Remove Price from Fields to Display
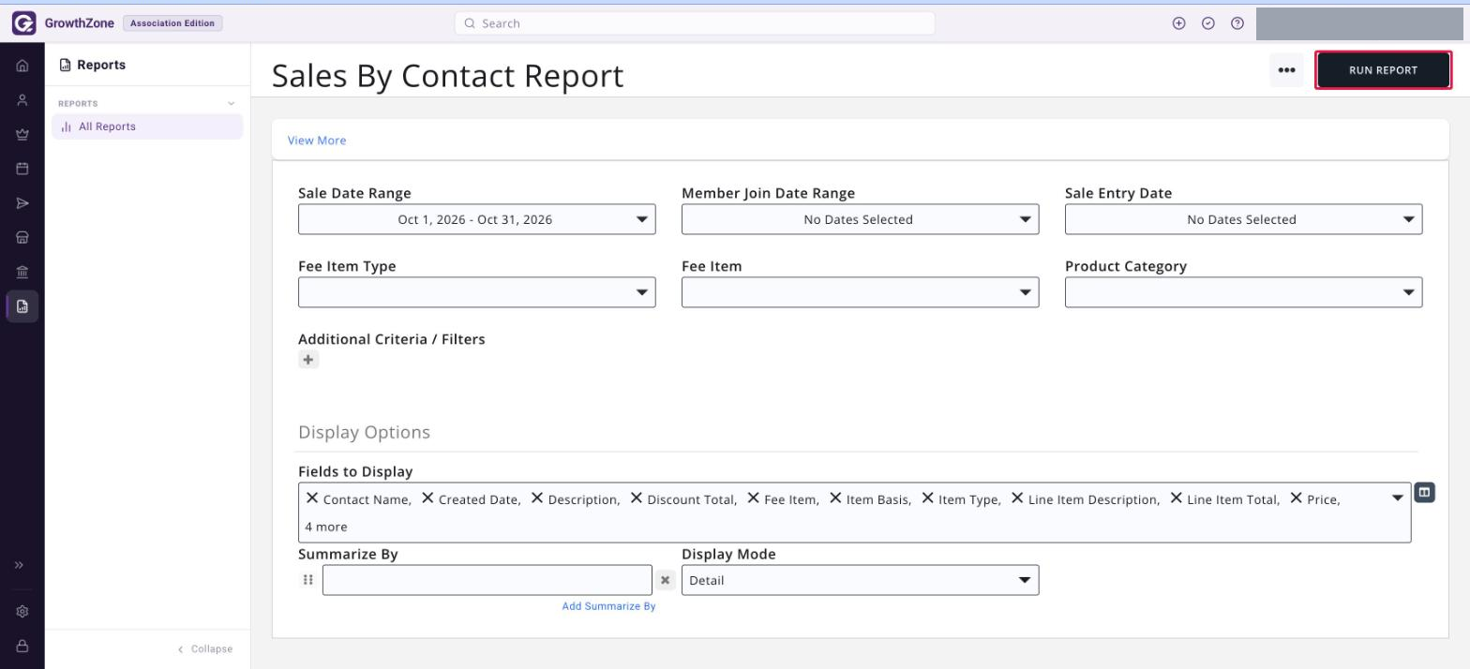Image resolution: width=1470 pixels, height=669 pixels. pyautogui.click(x=1297, y=498)
